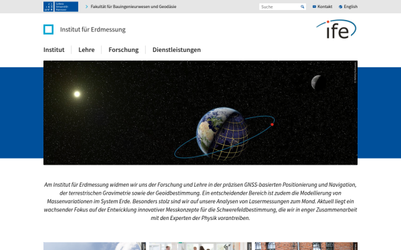Open the brick building teaser image
The width and height of the screenshot is (401, 250).
pos(306,246)
